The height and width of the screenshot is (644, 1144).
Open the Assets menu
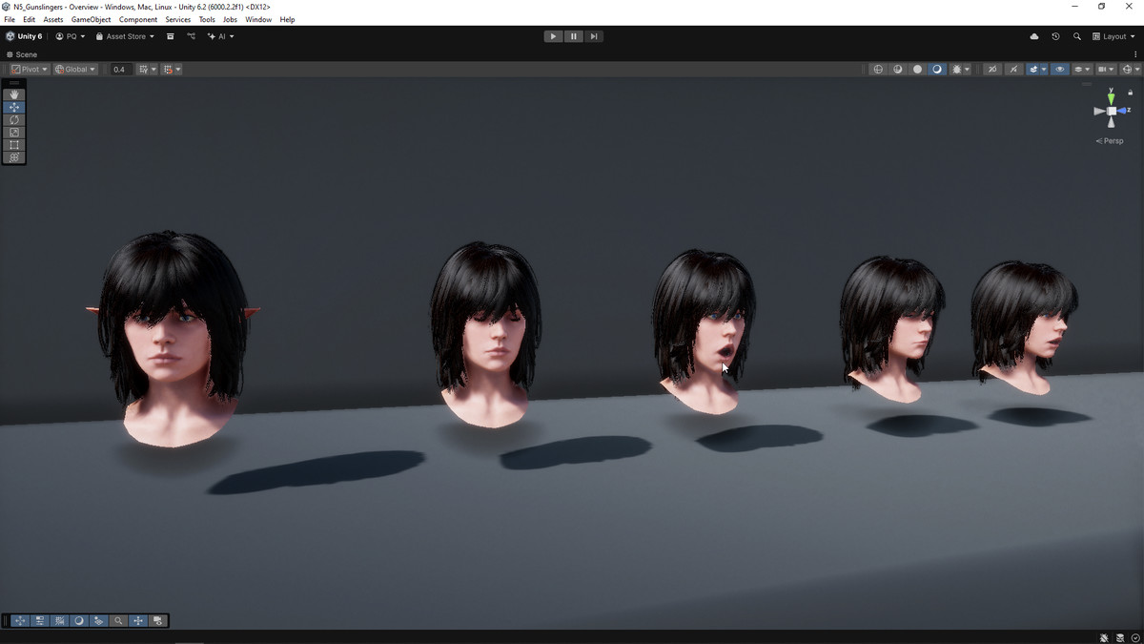pos(53,19)
